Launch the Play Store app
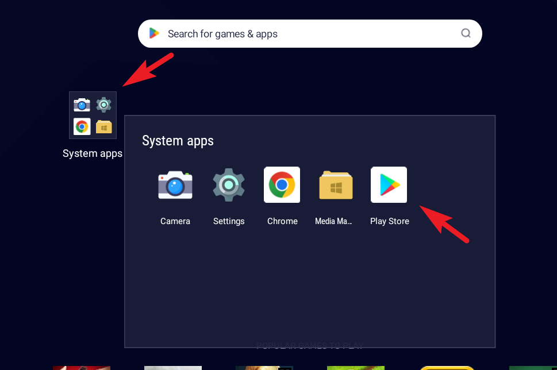Viewport: 557px width, 370px height. (389, 184)
